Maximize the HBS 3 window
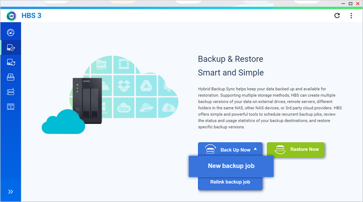 coord(350,4)
